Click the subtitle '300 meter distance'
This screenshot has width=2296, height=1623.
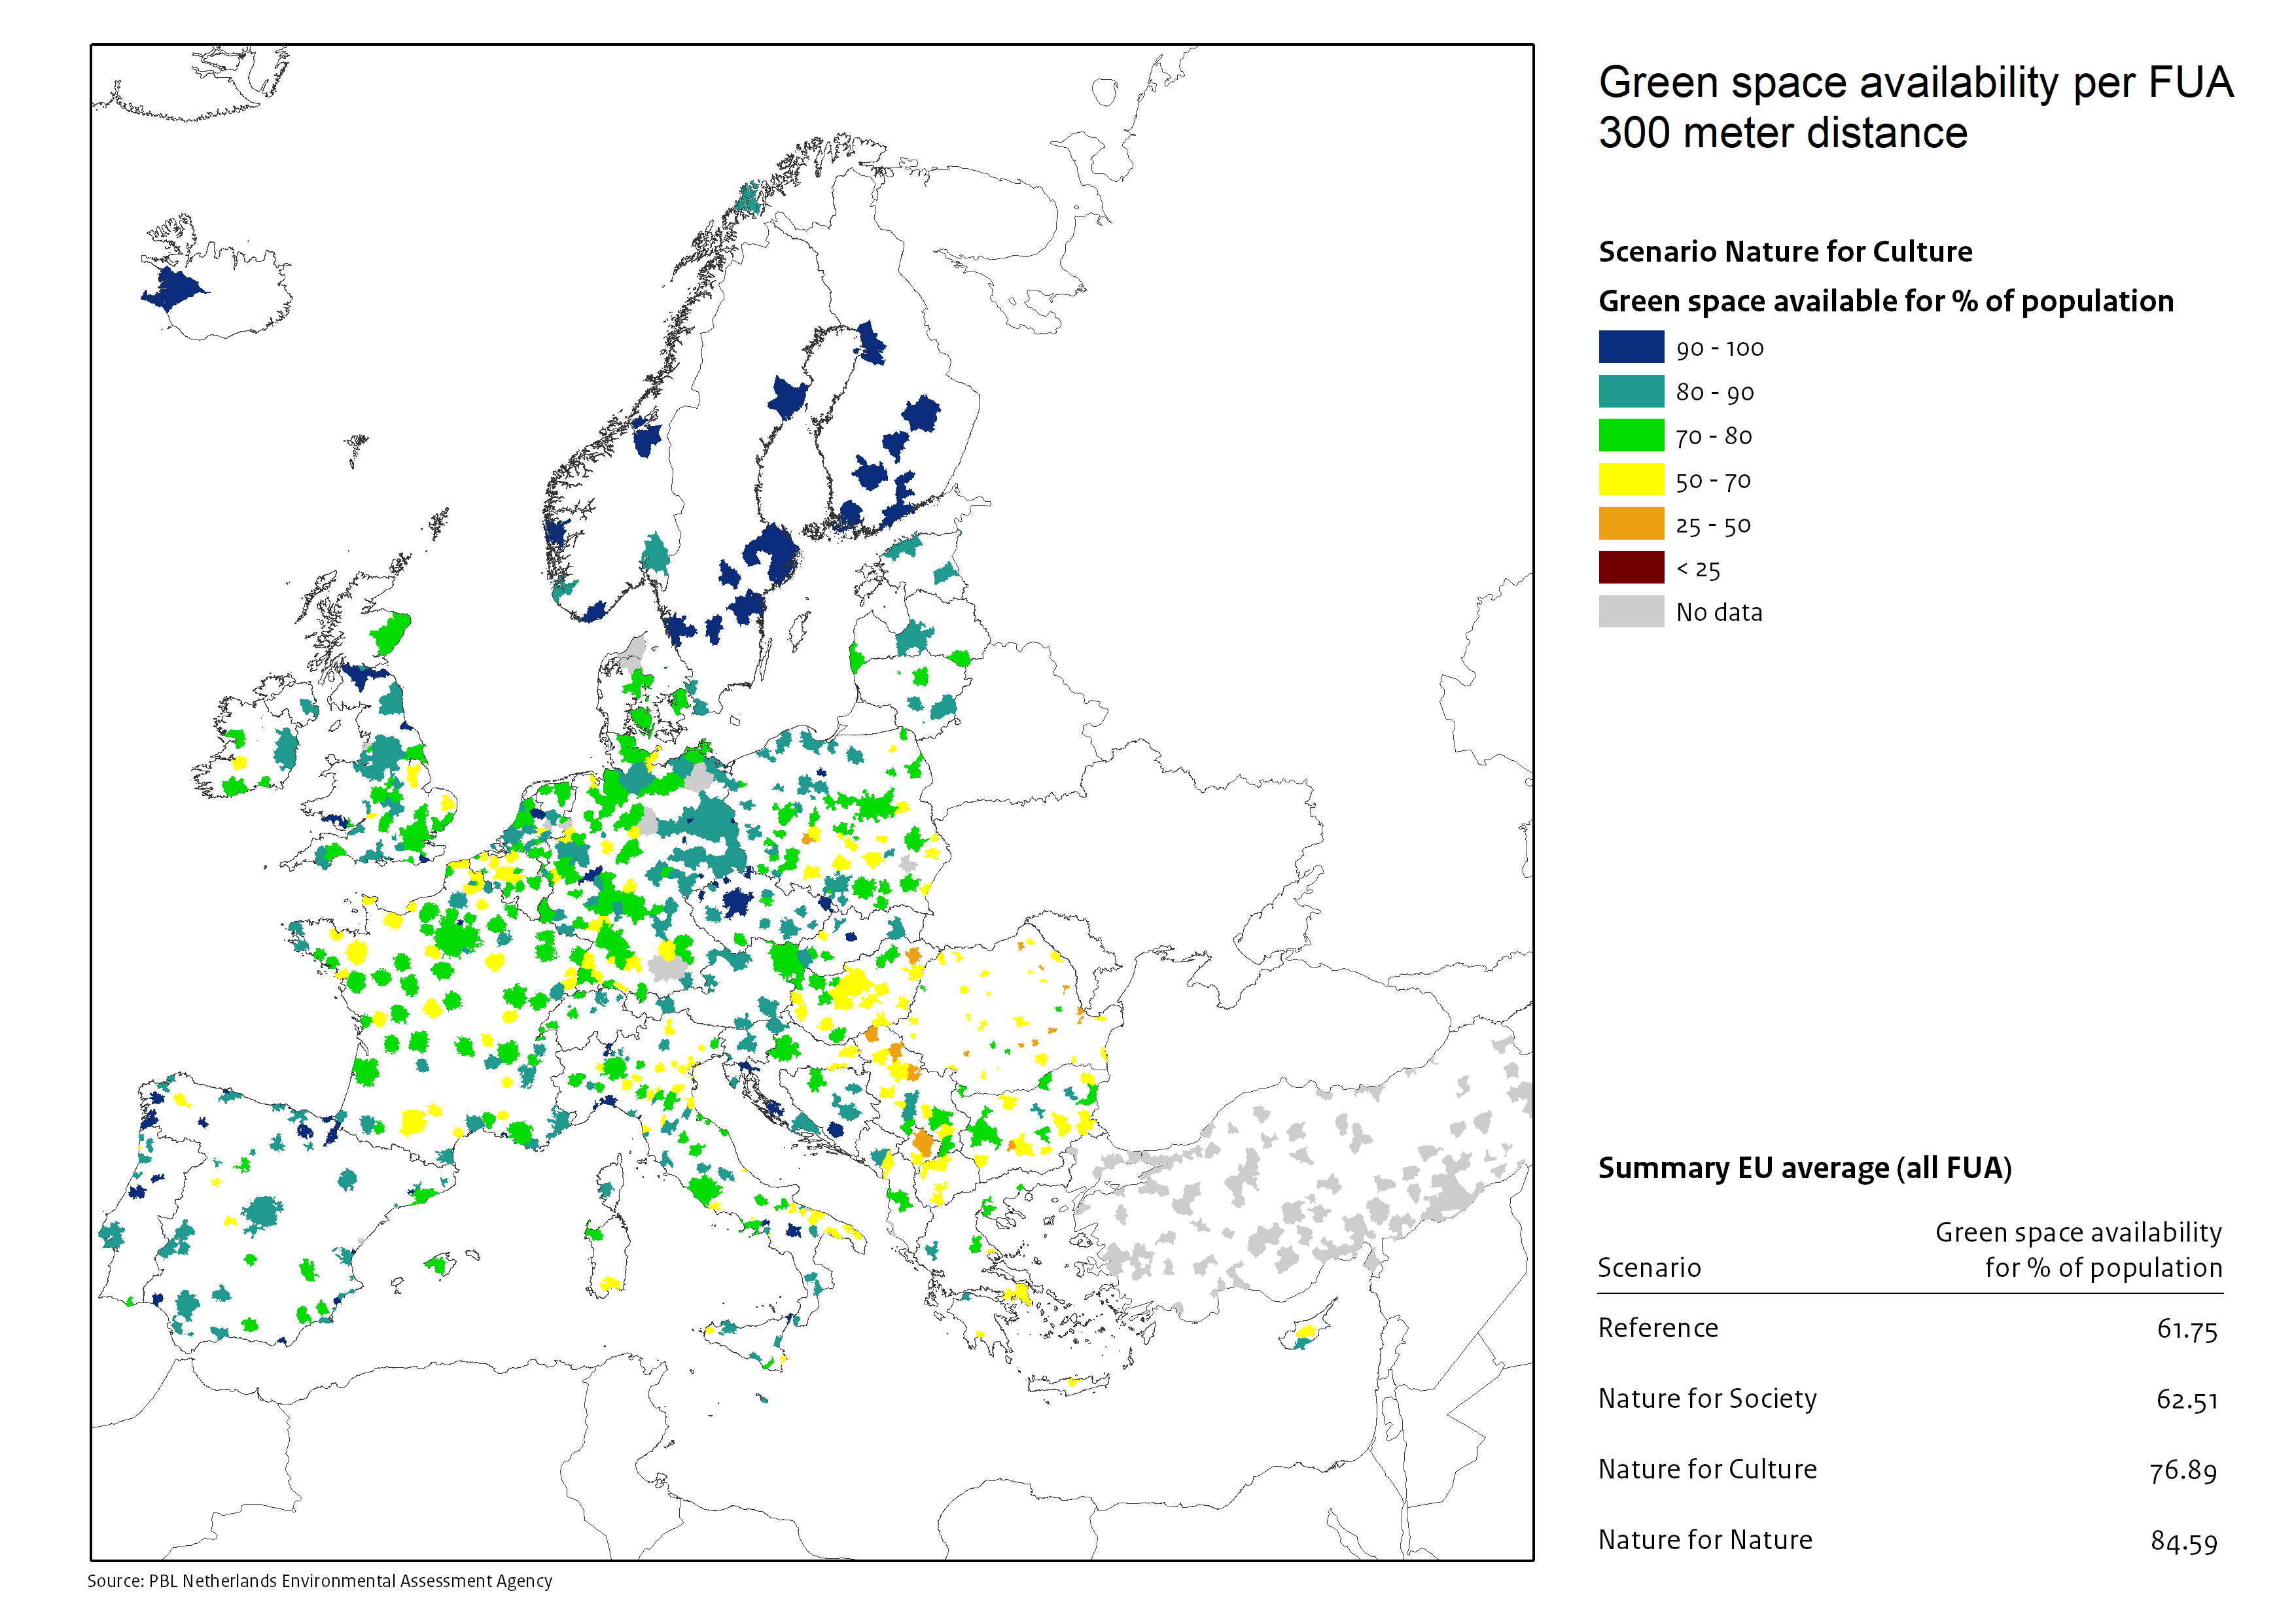click(1783, 133)
